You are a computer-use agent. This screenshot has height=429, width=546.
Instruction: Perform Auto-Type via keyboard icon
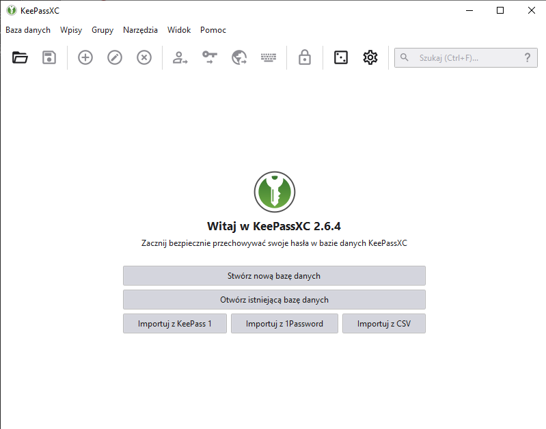tap(269, 57)
